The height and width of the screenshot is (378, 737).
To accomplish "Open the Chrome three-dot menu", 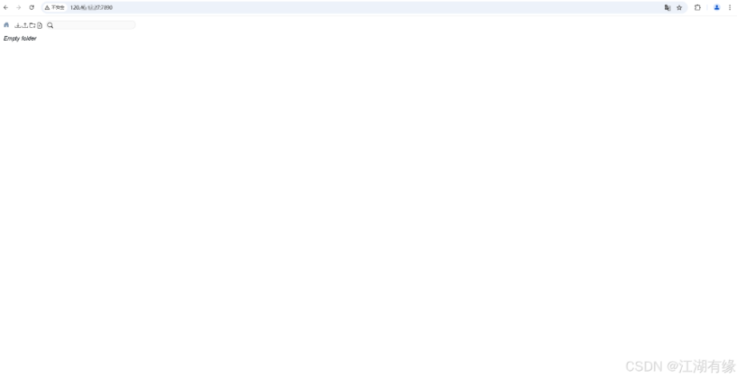I will (x=730, y=7).
